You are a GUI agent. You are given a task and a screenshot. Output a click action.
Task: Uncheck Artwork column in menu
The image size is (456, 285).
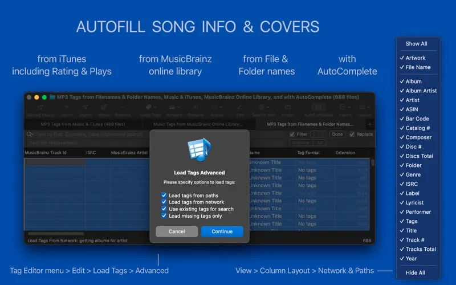click(x=418, y=58)
